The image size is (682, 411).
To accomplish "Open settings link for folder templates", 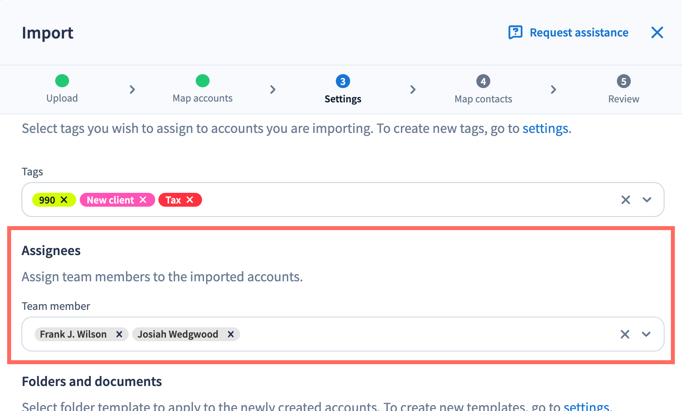I will (586, 406).
